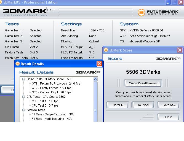Image resolution: width=184 pixels, height=141 pixels.
Task: Select Fill Rate - Single-Texturing row
Action: tap(53, 114)
